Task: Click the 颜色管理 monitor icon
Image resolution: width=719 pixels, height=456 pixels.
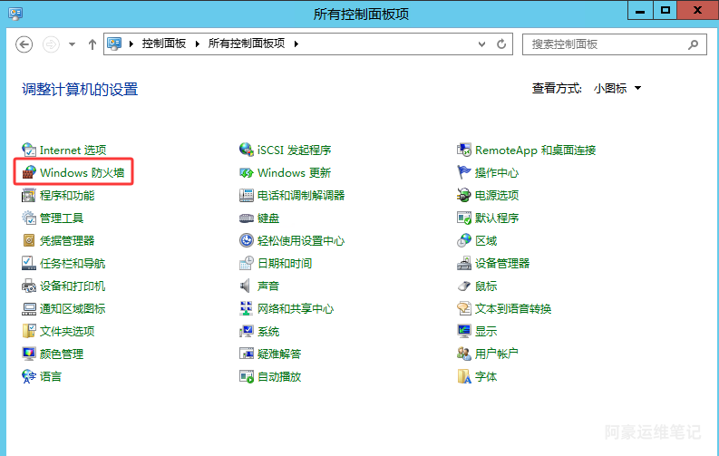Action: (x=29, y=354)
